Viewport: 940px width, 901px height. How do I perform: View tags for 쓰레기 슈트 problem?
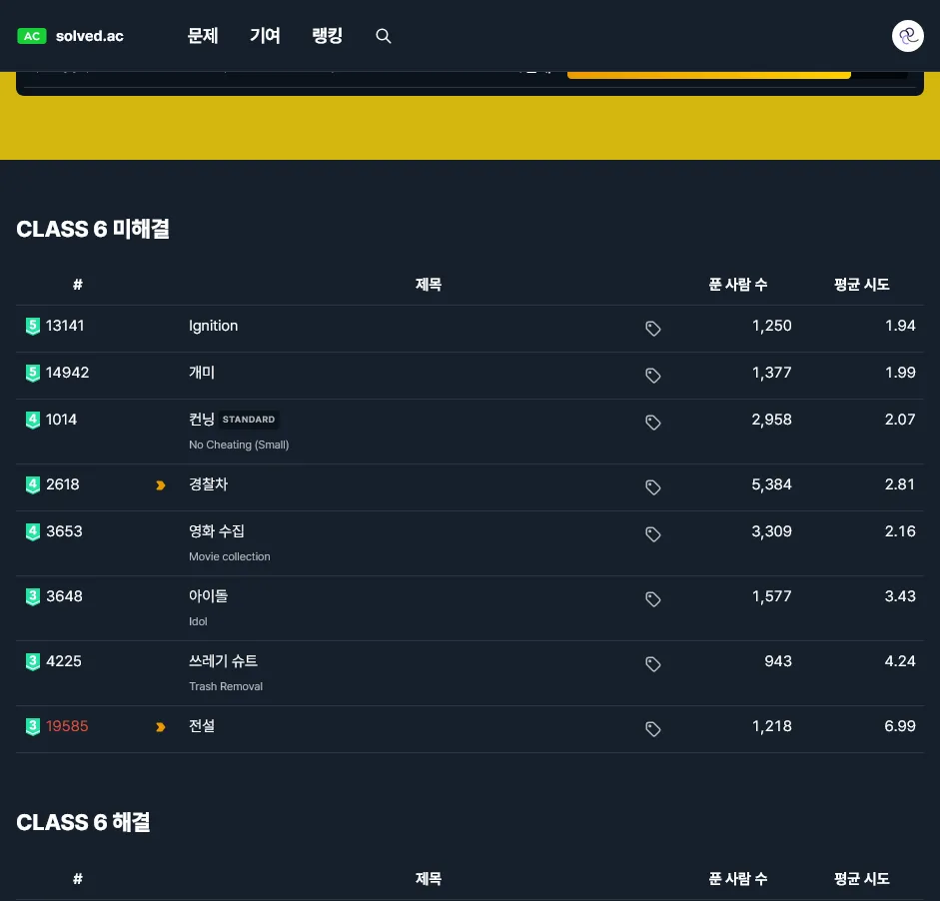click(652, 663)
